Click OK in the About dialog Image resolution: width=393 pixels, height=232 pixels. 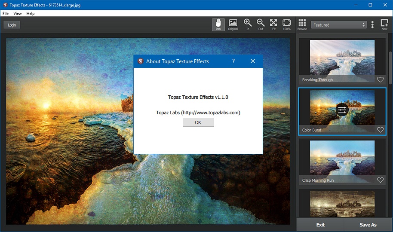point(198,122)
